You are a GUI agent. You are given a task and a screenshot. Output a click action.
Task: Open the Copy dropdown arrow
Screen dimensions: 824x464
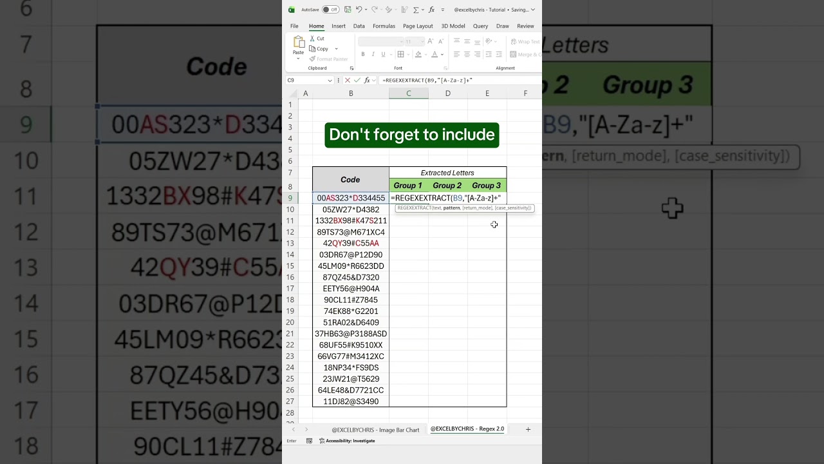pyautogui.click(x=336, y=49)
